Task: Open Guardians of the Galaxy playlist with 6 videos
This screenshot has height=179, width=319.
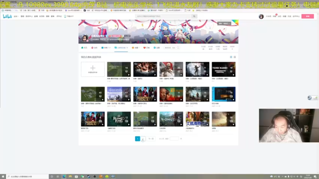Action: 93,119
